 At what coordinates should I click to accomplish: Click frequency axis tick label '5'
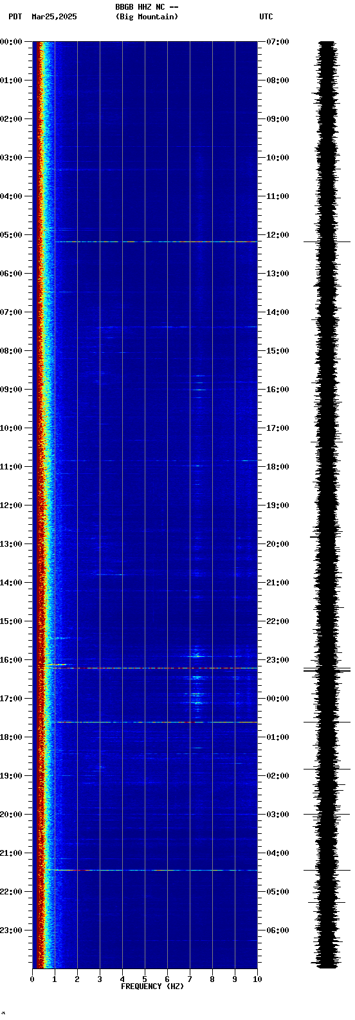(x=145, y=979)
